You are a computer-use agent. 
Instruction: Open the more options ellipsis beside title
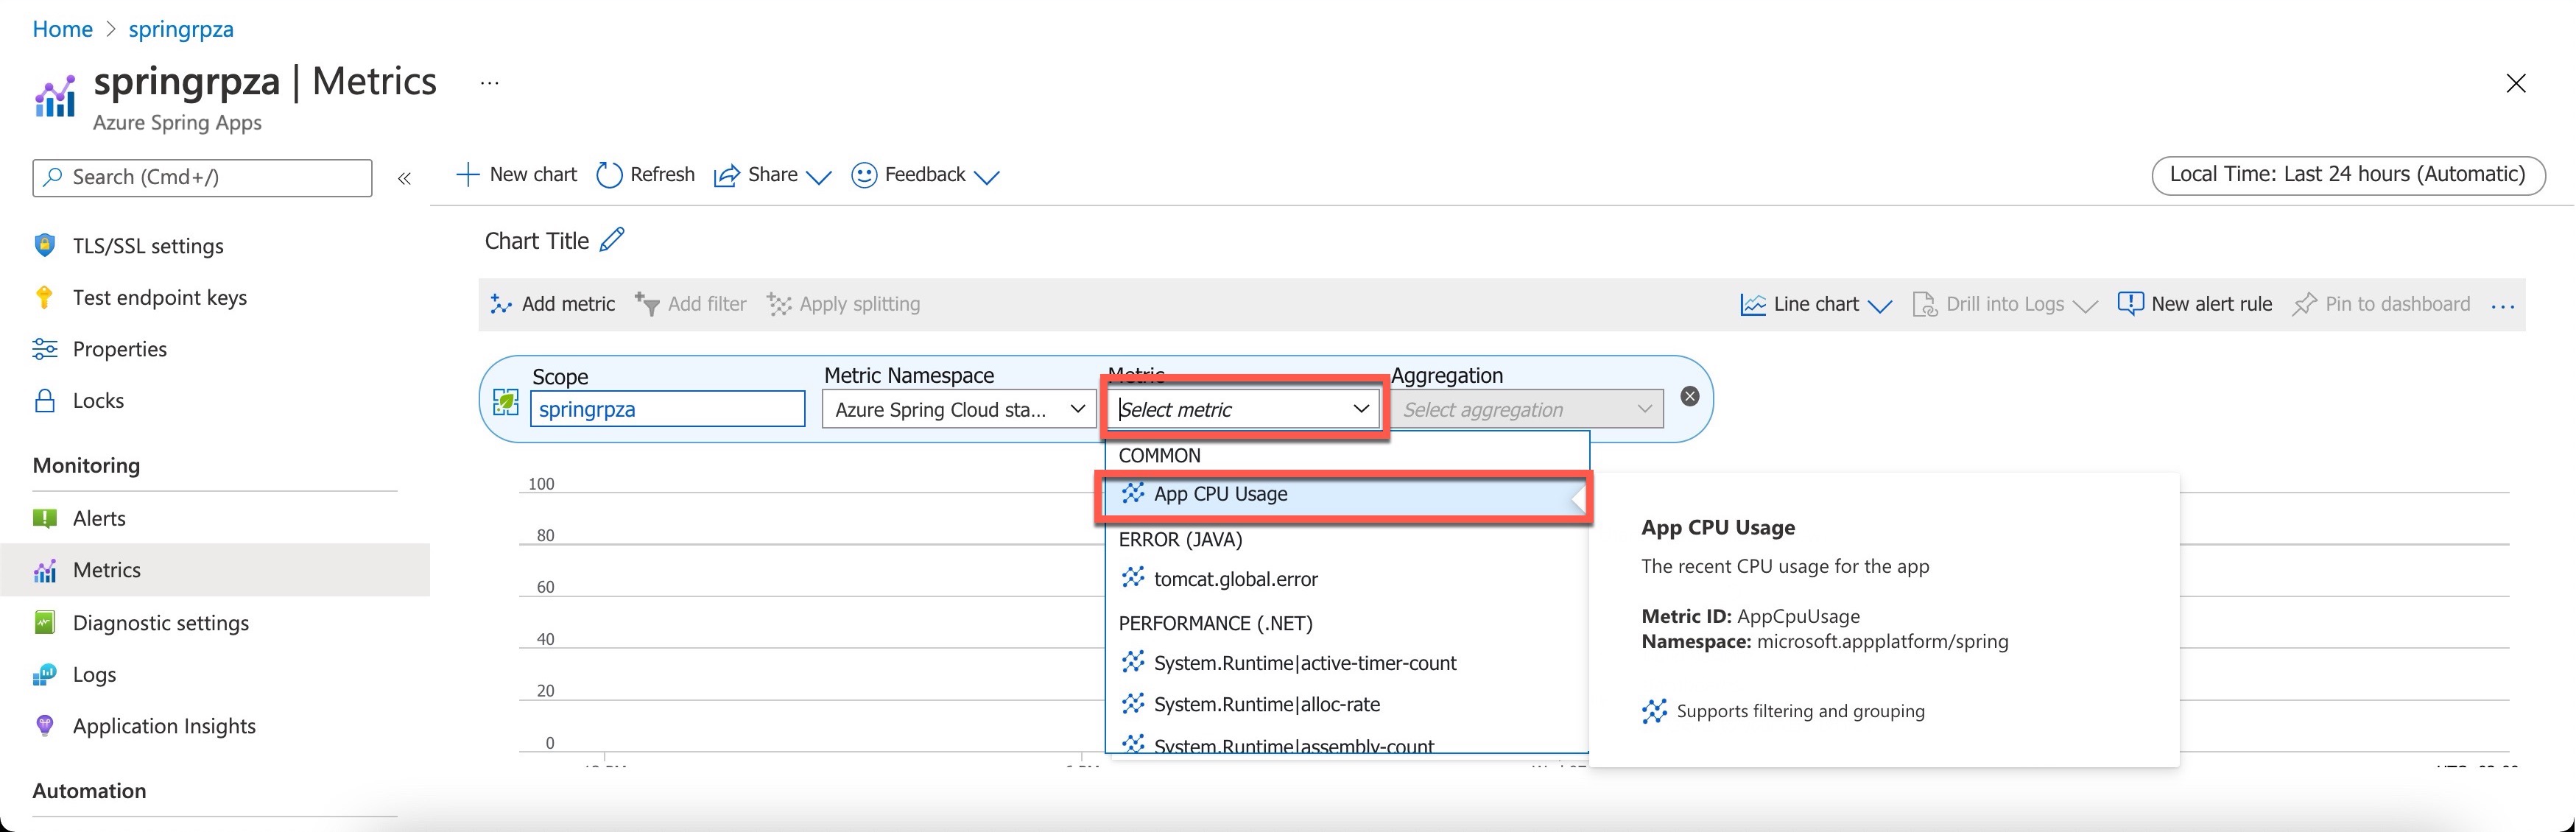[x=489, y=83]
